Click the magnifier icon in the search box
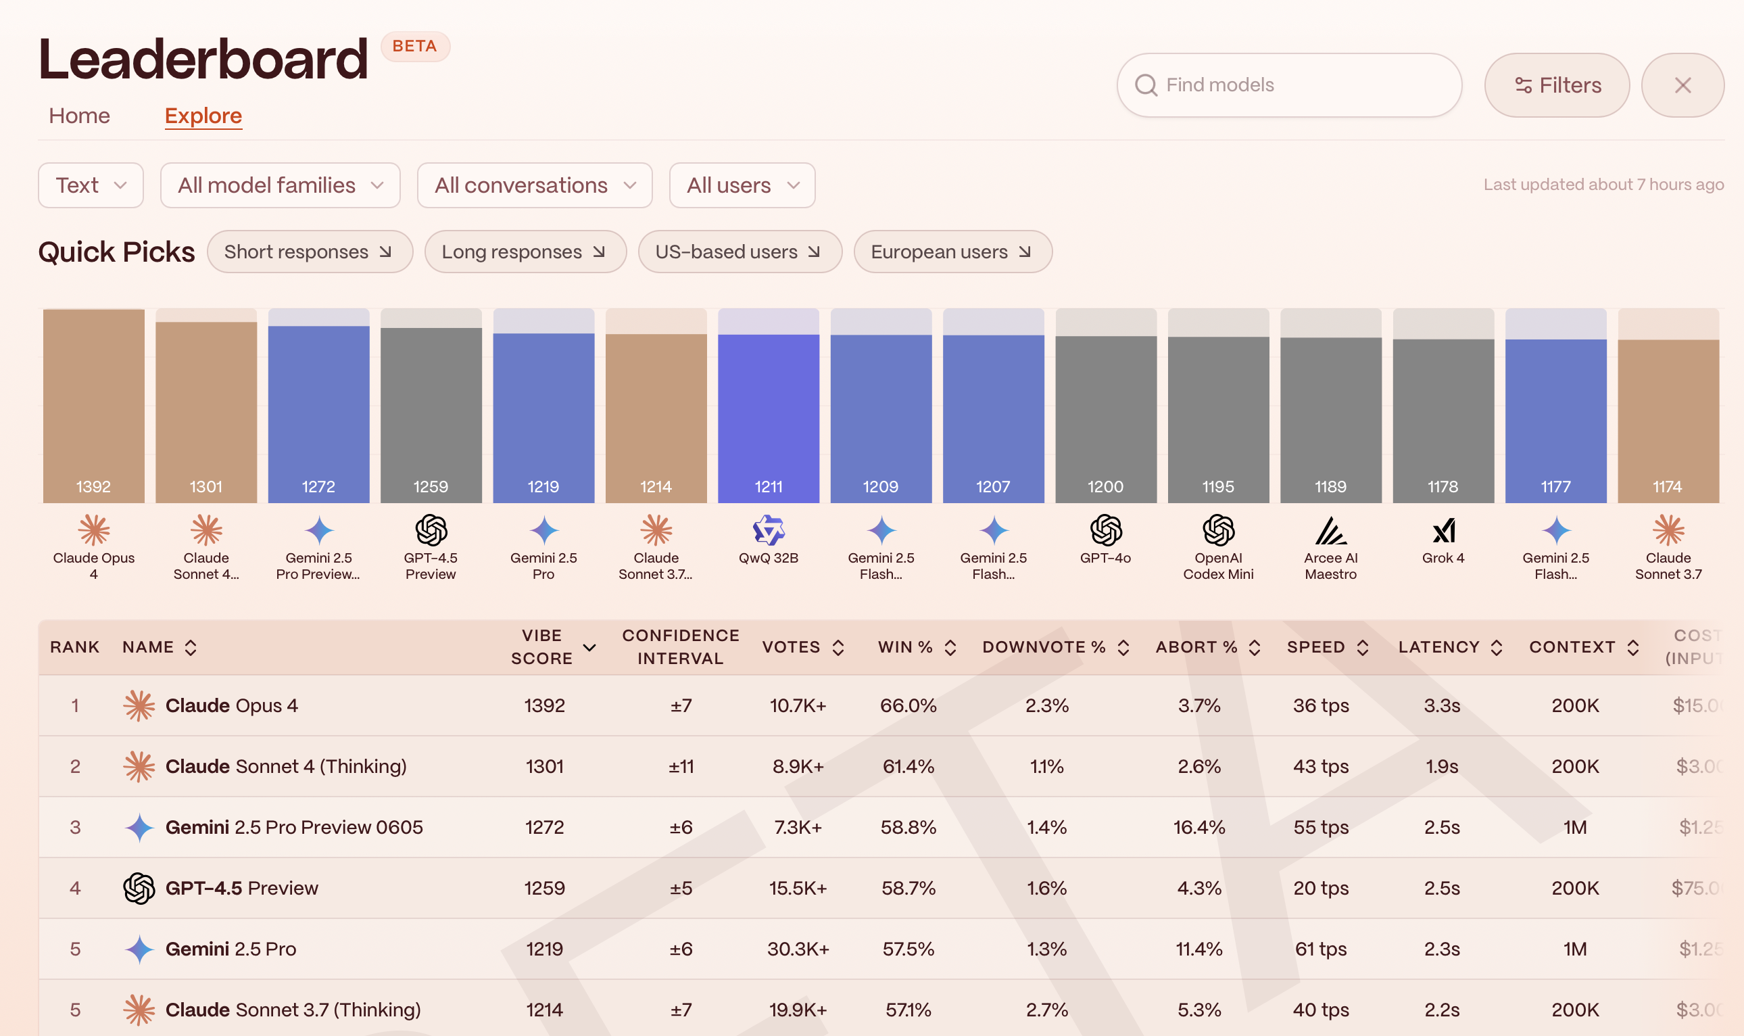The height and width of the screenshot is (1036, 1744). click(x=1146, y=85)
